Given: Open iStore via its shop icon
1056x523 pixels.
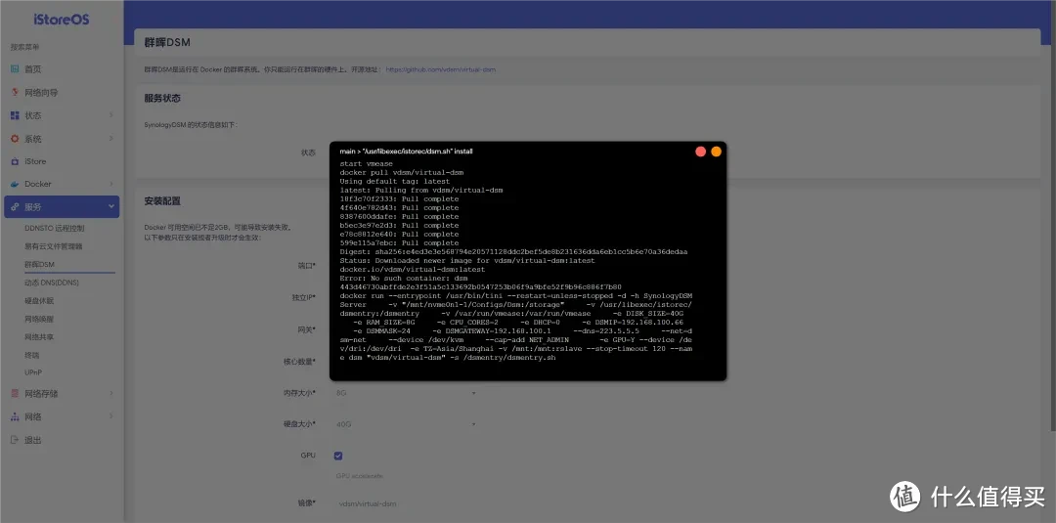Looking at the screenshot, I should click(x=15, y=161).
